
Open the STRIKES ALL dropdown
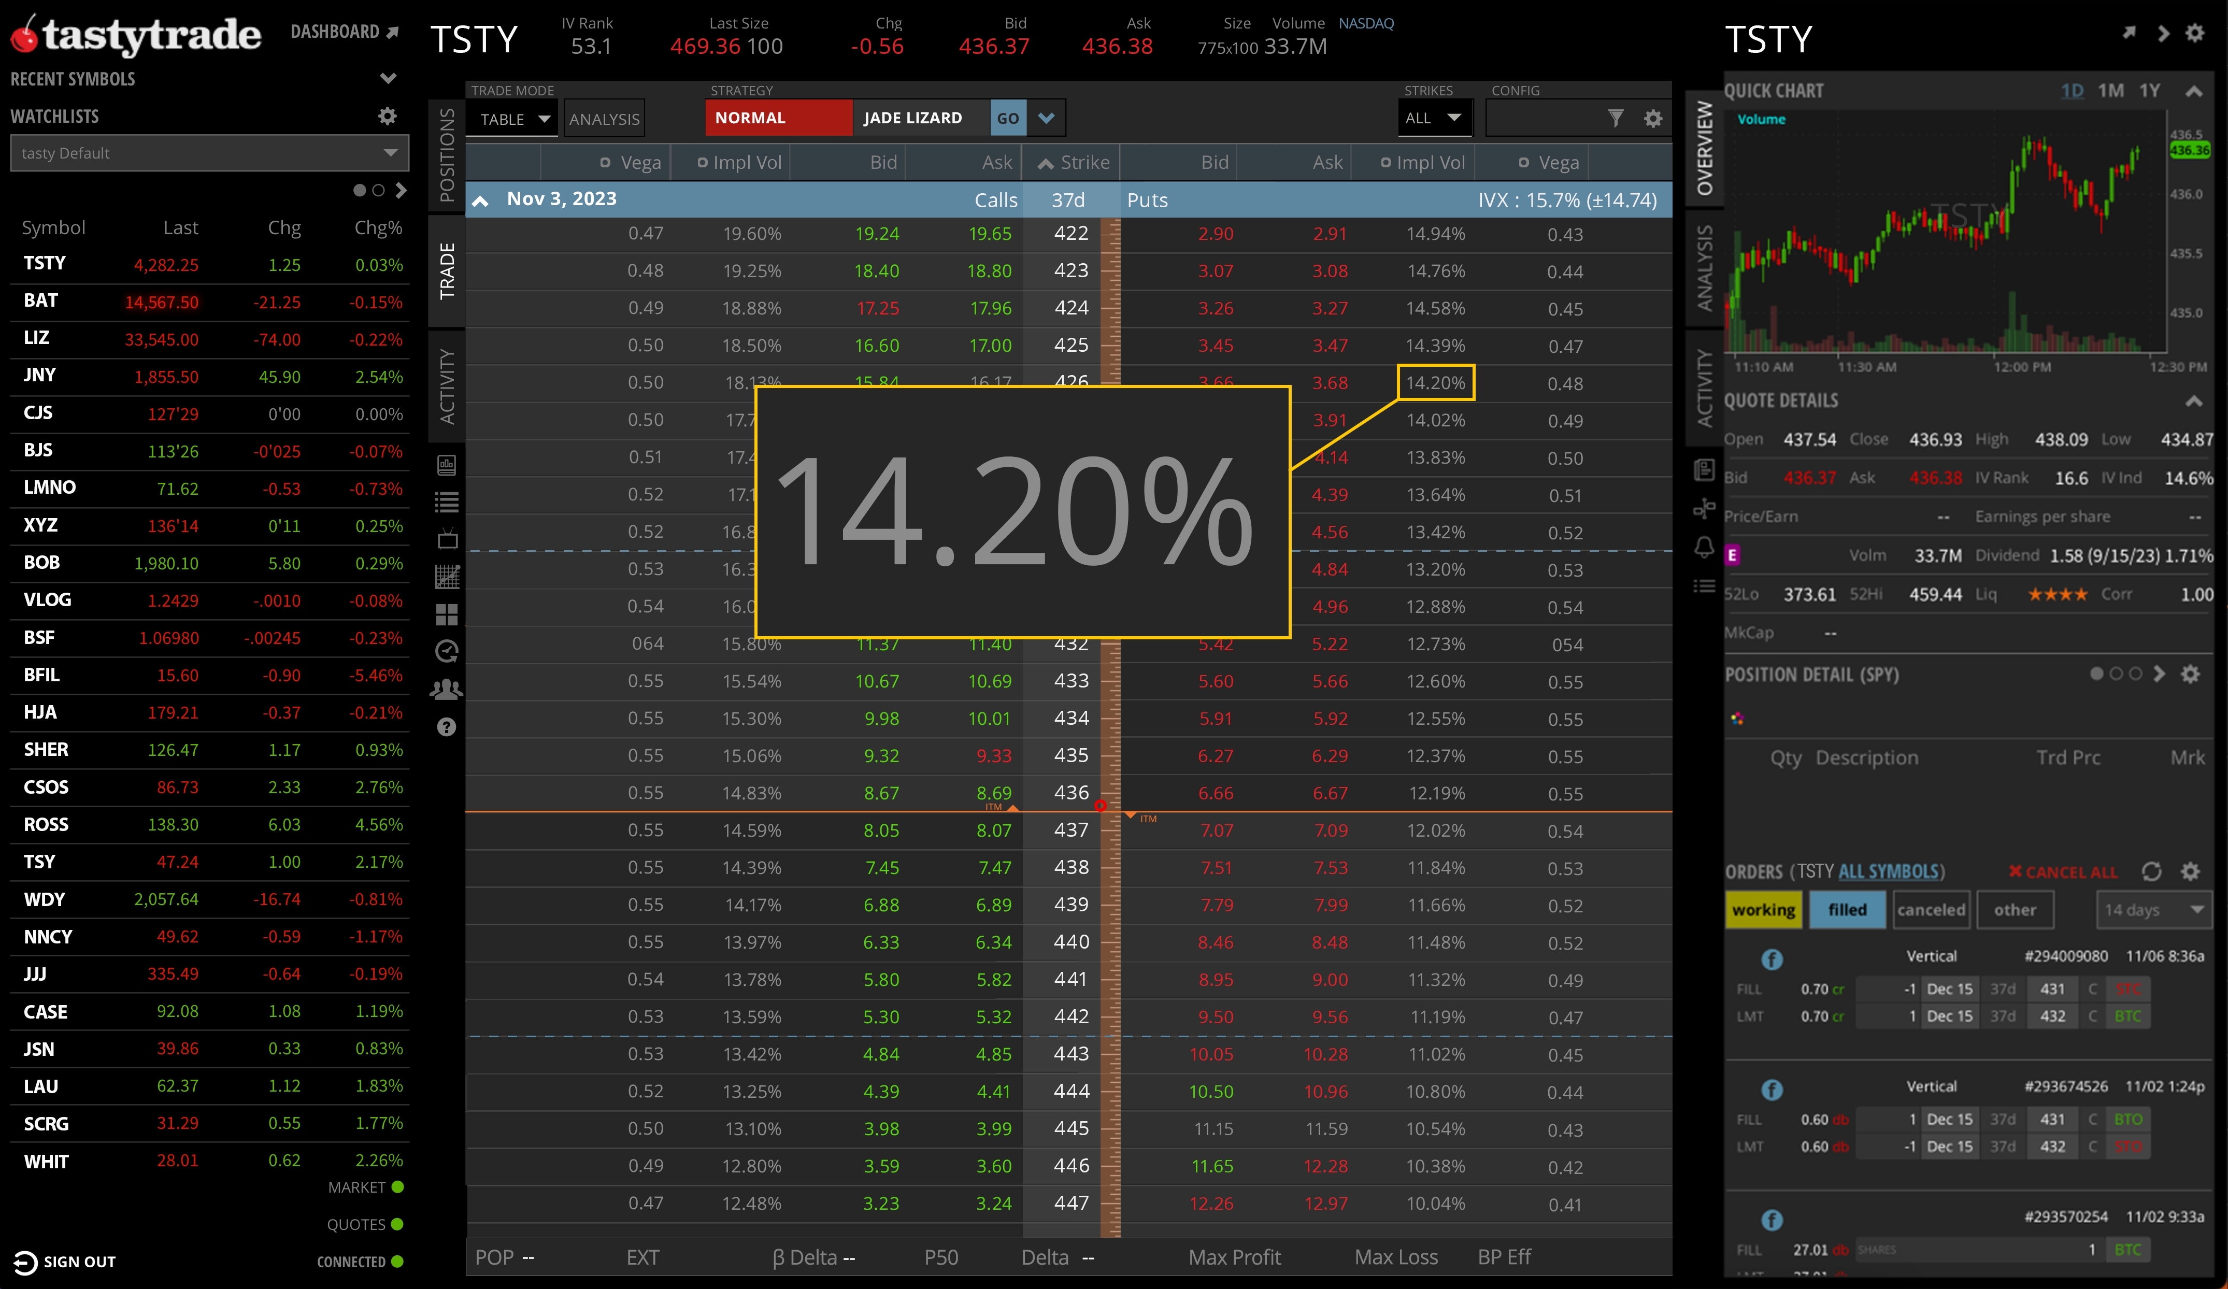pyautogui.click(x=1434, y=118)
